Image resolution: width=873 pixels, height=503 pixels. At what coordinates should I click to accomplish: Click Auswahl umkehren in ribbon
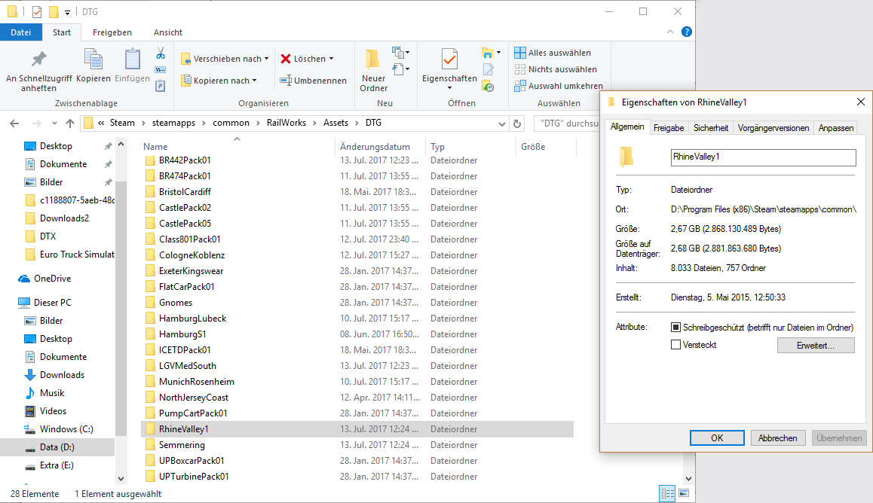pyautogui.click(x=559, y=86)
